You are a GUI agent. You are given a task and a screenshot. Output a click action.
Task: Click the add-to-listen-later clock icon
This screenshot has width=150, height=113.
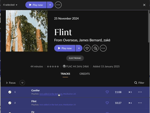point(95,48)
